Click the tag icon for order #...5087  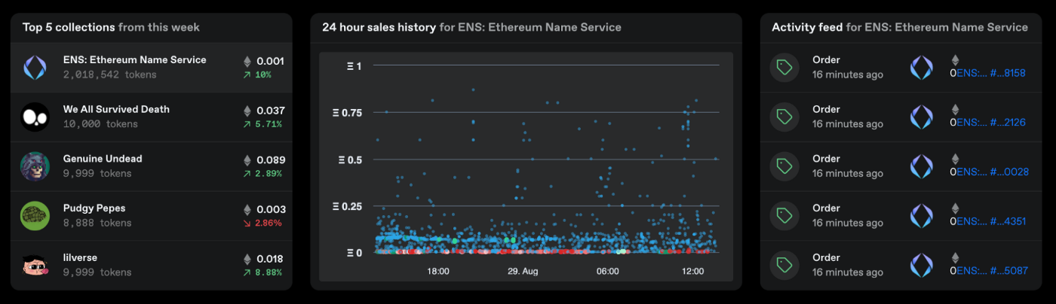(784, 266)
